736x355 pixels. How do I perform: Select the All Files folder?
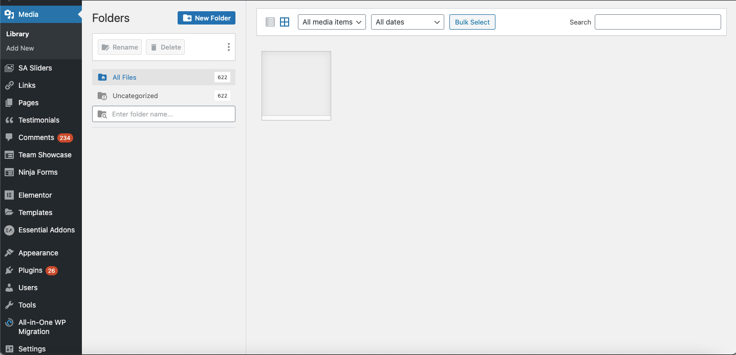click(x=125, y=77)
